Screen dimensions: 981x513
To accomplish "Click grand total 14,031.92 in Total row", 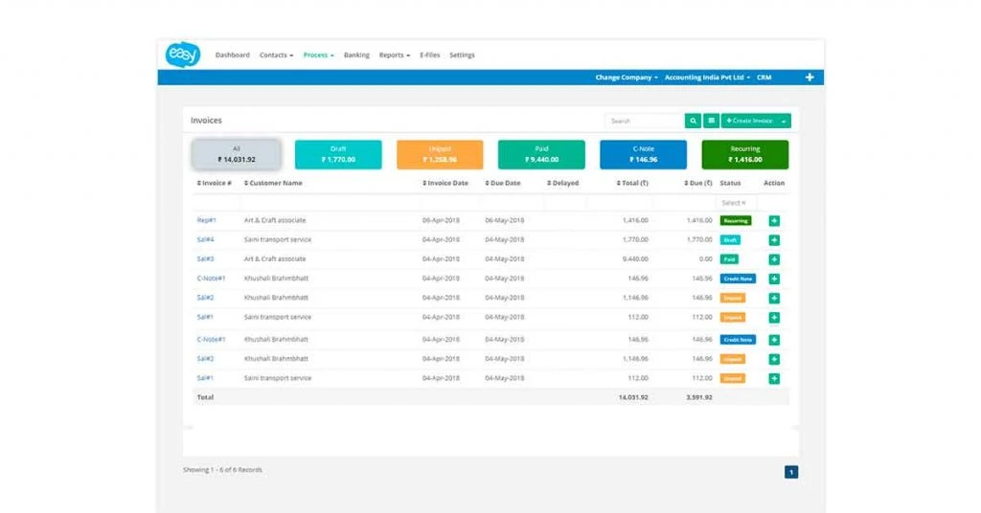I will pyautogui.click(x=633, y=397).
